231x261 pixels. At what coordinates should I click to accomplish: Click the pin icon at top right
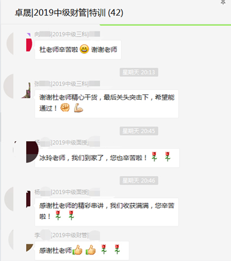223,2
